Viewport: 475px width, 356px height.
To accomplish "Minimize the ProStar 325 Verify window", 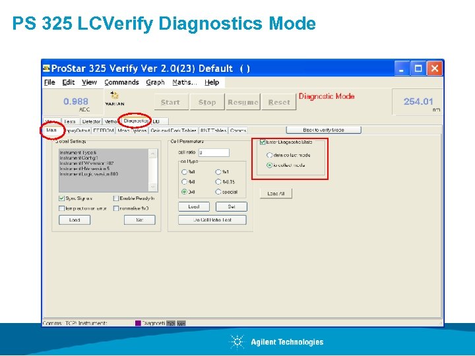I will [x=402, y=69].
